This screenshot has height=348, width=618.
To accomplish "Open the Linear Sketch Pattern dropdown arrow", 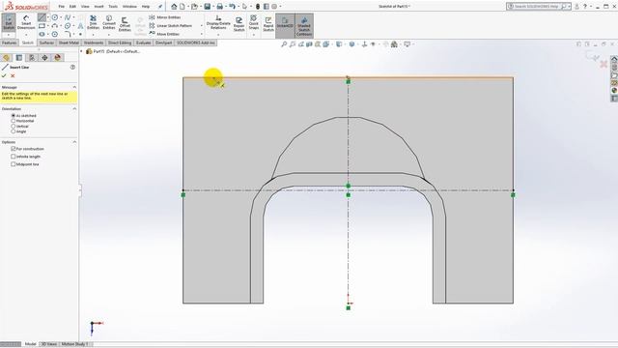I will click(202, 26).
